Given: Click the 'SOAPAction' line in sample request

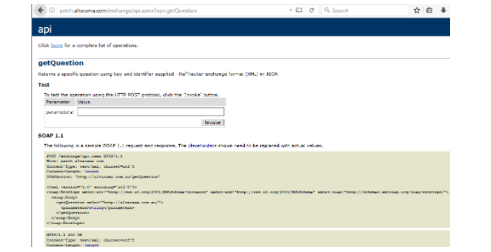Looking at the screenshot, I should 103,177.
